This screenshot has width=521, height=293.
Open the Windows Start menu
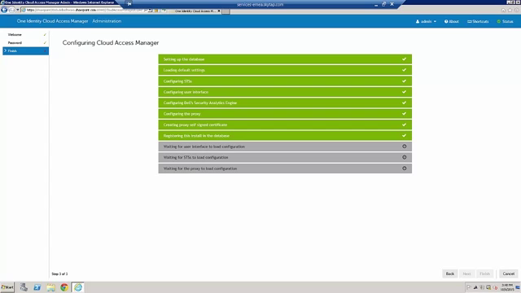coord(7,287)
